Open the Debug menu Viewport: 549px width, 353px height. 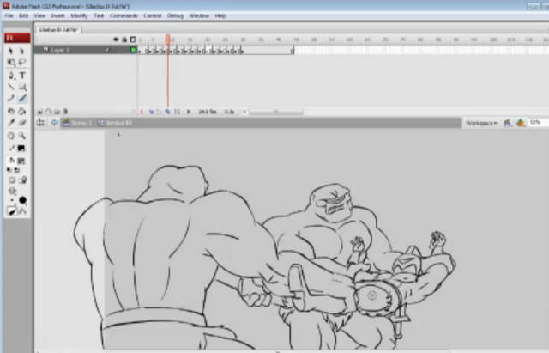click(175, 15)
